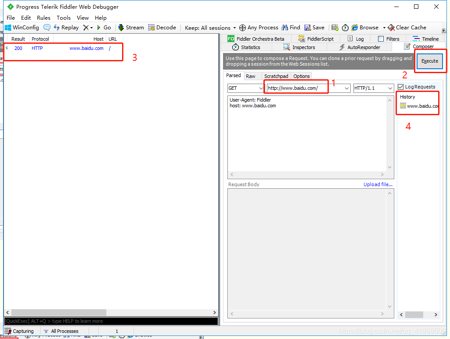Viewport: 450px width, 339px height.
Task: Click the Upload file... link
Action: 378,184
